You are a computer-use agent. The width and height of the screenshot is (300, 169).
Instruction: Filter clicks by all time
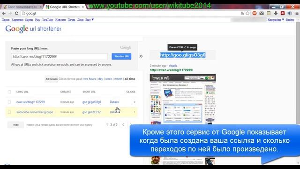130,79
